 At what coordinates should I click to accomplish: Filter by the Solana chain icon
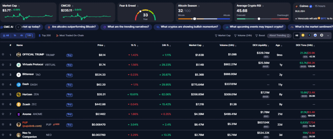click(x=309, y=35)
